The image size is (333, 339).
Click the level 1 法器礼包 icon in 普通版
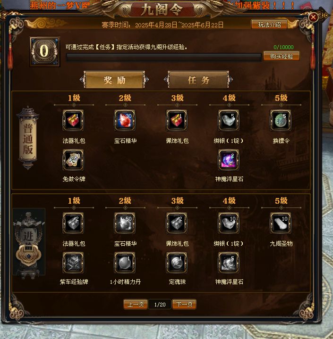(x=73, y=120)
